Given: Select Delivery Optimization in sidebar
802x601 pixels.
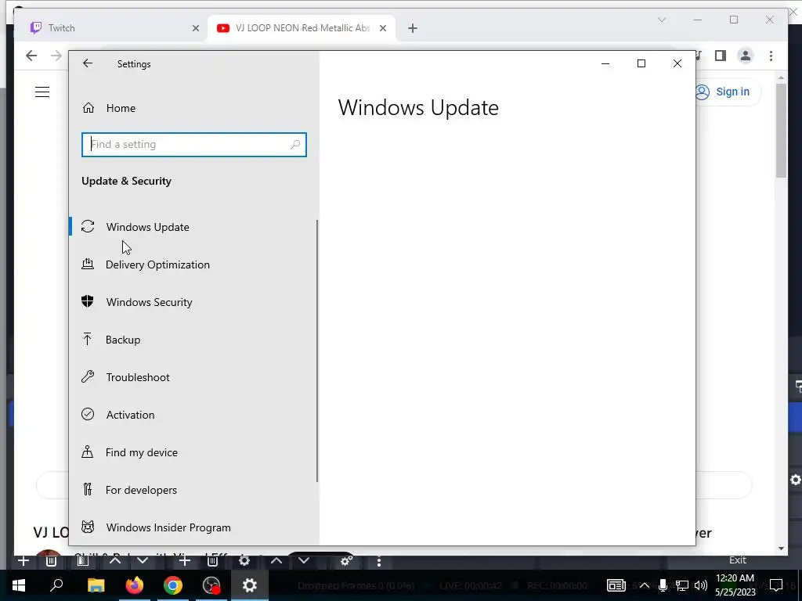Looking at the screenshot, I should [x=193, y=265].
